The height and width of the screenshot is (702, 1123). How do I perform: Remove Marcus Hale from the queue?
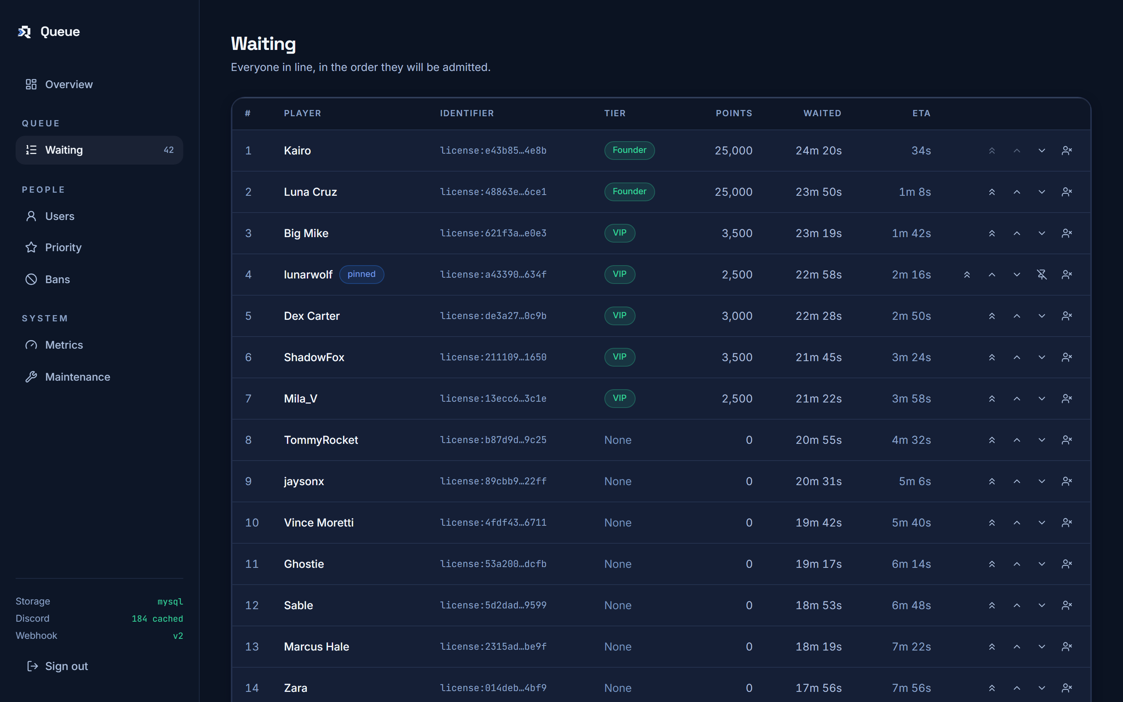point(1067,646)
